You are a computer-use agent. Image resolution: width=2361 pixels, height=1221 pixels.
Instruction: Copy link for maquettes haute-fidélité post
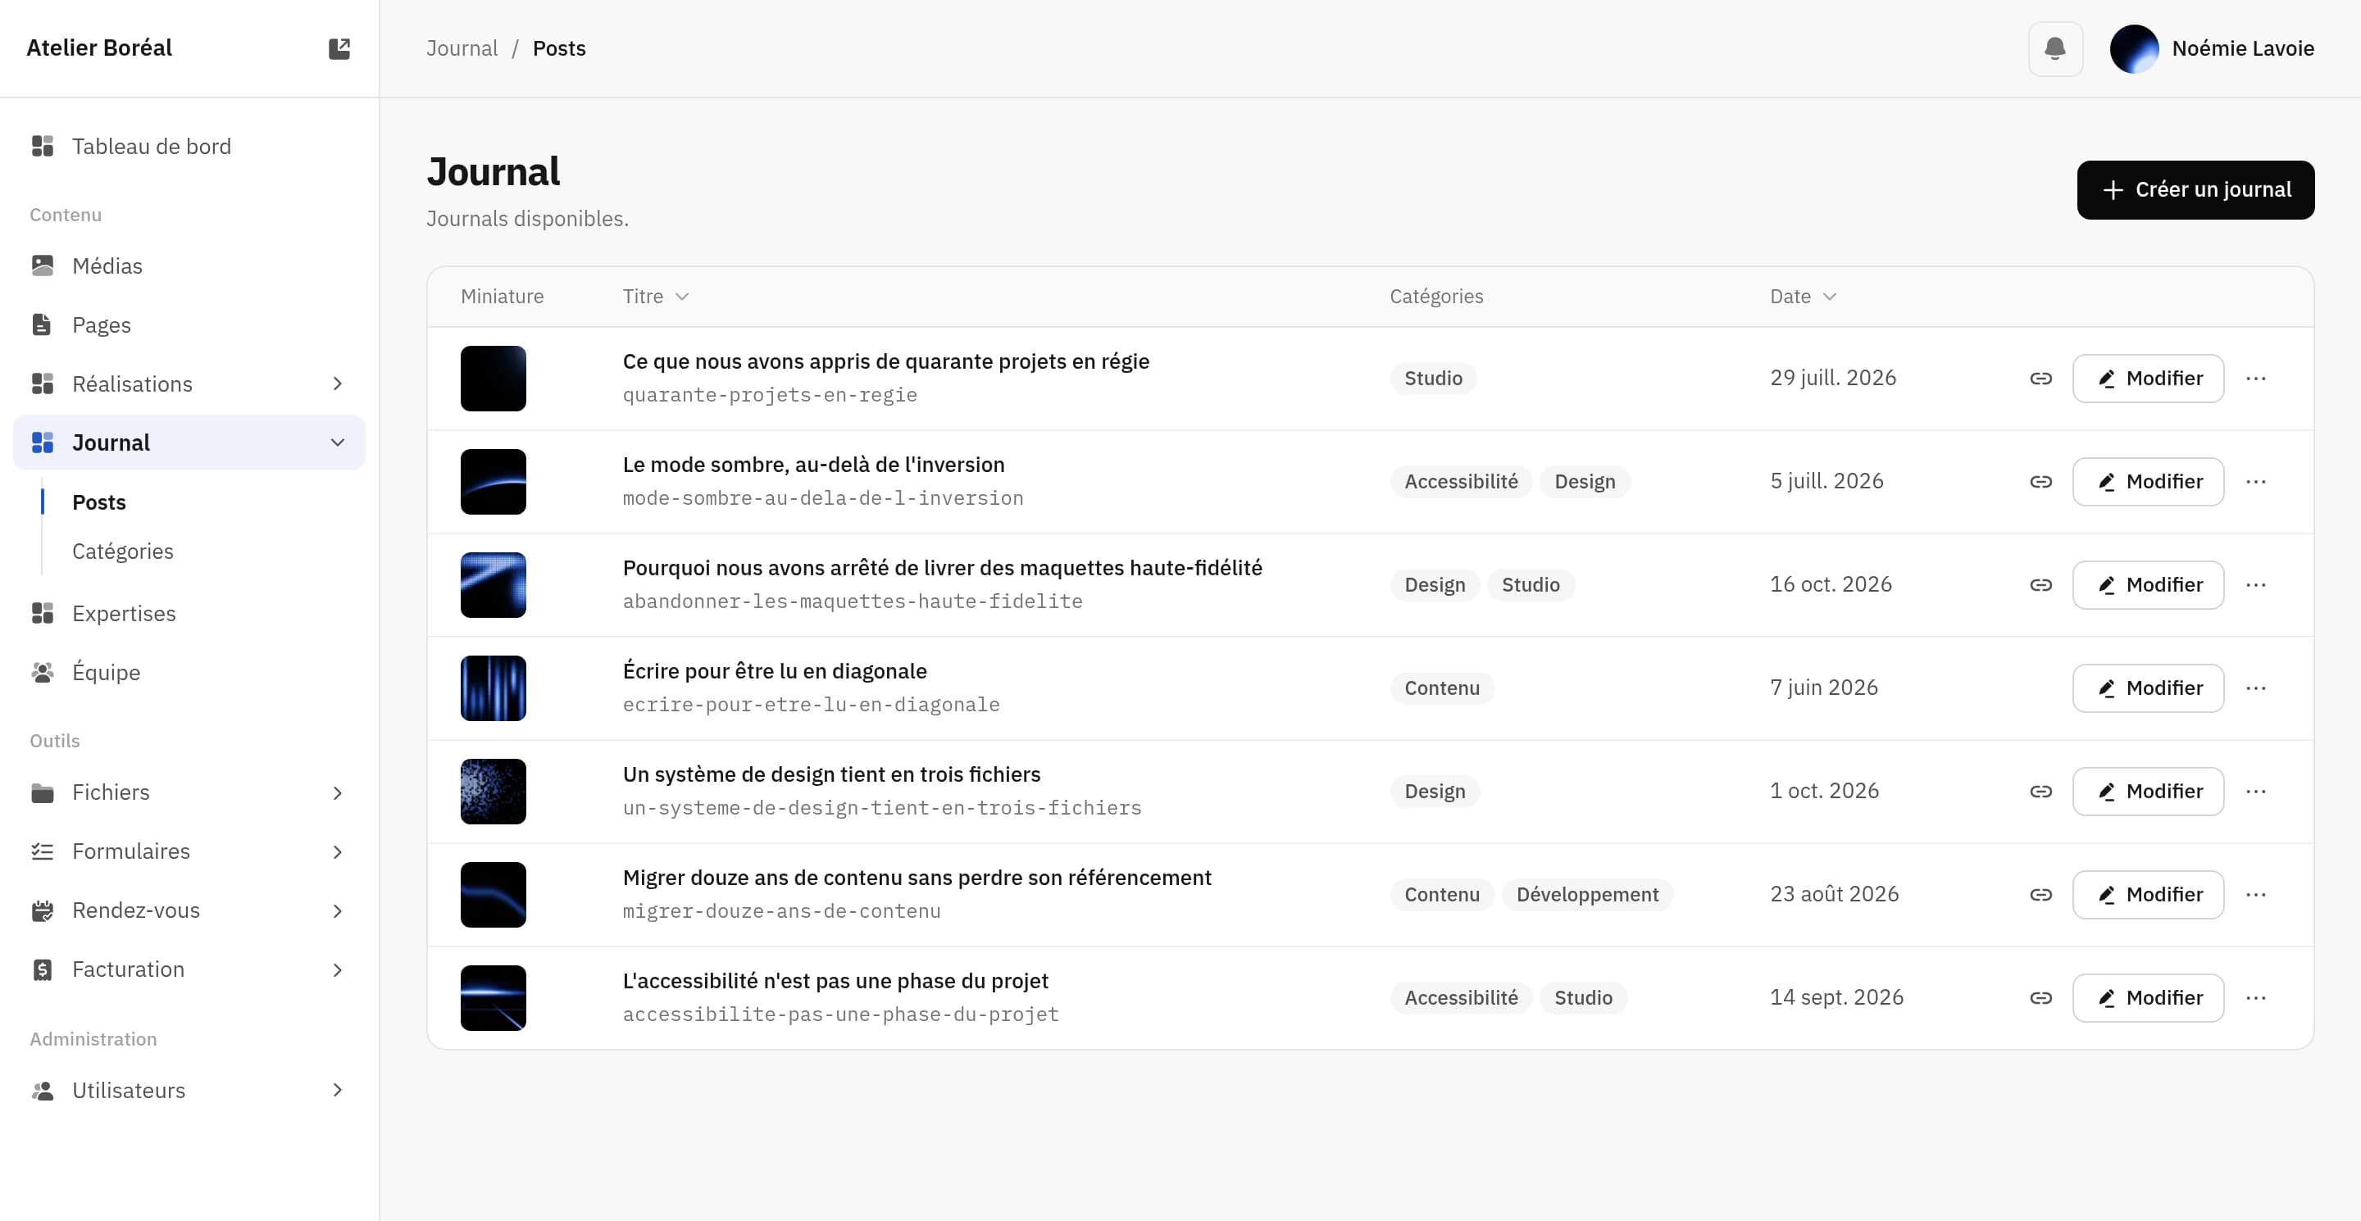[x=2040, y=584]
